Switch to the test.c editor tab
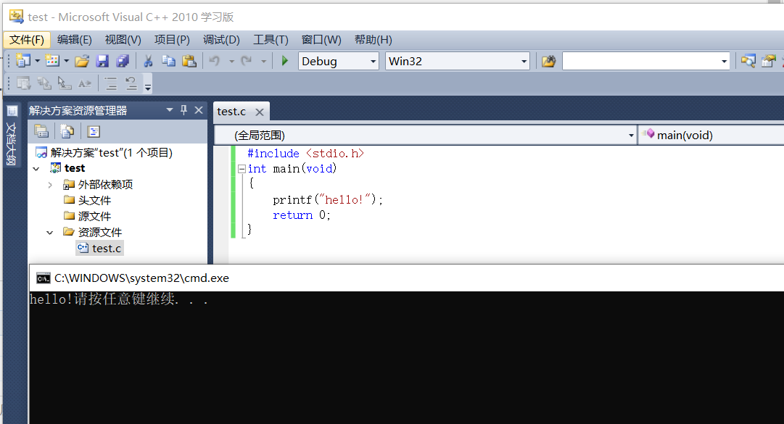This screenshot has height=424, width=784. [x=234, y=111]
